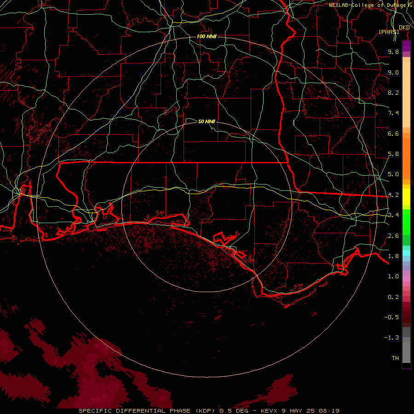
Task: Pick the yellow band of the color bar
Action: point(406,197)
